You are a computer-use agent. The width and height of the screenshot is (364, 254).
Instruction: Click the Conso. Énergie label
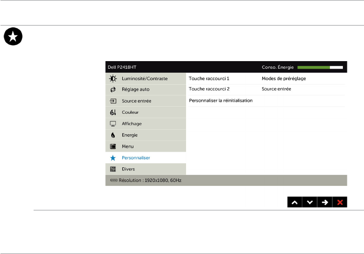coord(278,67)
